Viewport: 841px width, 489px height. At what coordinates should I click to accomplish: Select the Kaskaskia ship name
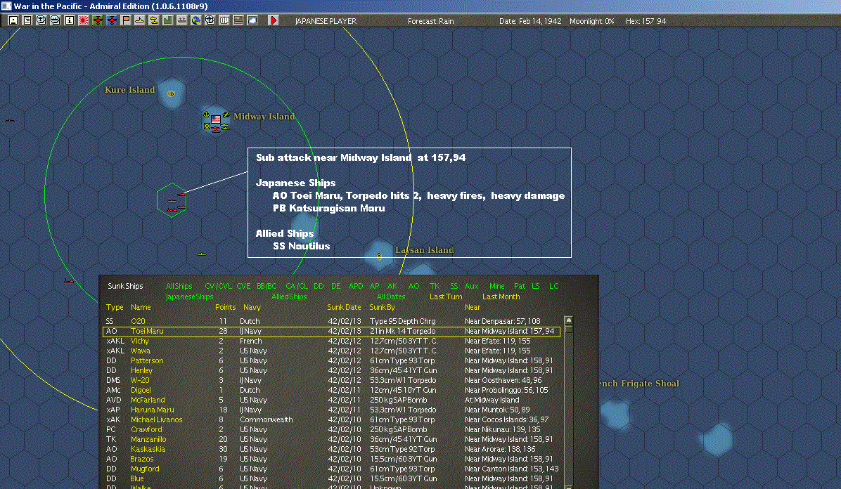coord(148,450)
